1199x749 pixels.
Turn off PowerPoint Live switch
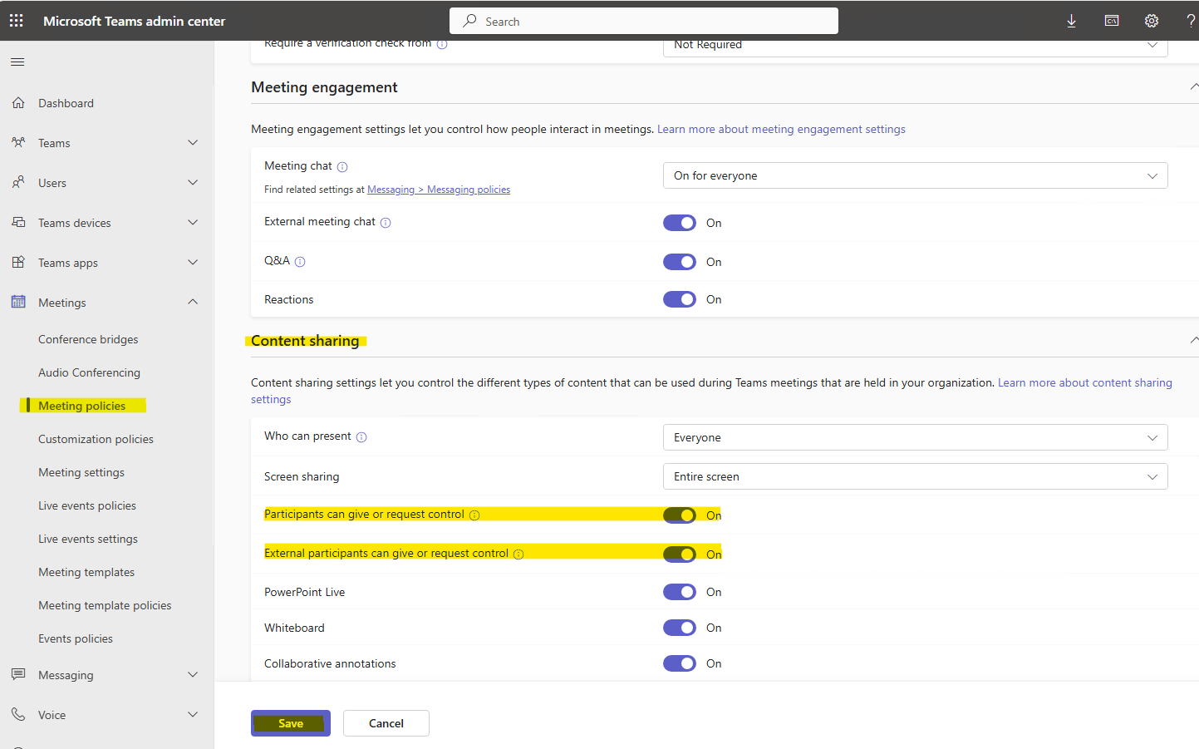point(680,592)
